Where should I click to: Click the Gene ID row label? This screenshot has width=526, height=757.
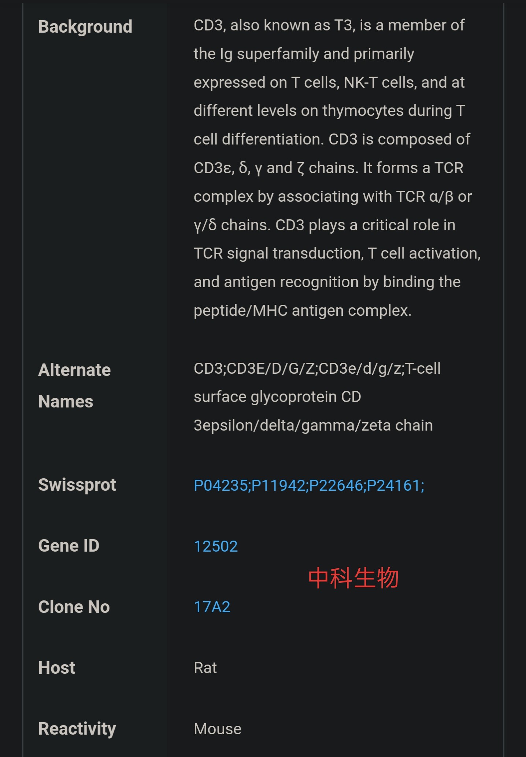(69, 546)
